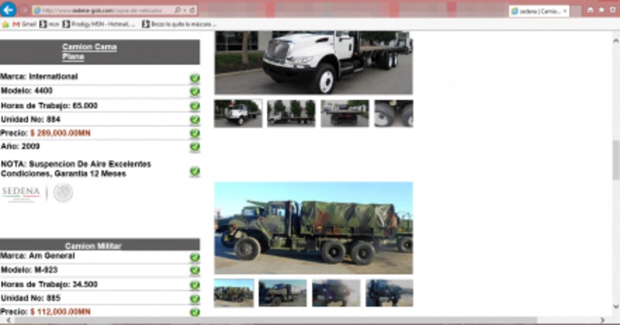The width and height of the screenshot is (620, 325).
Task: Select the sedena browser tab
Action: (535, 11)
